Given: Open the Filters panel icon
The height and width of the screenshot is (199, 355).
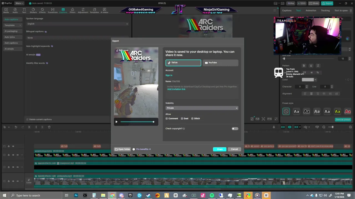Looking at the screenshot, I should pos(72,11).
